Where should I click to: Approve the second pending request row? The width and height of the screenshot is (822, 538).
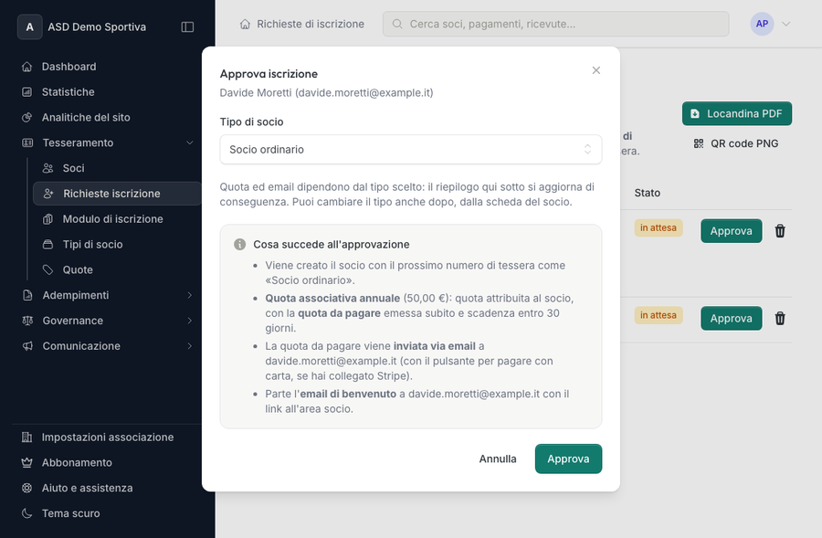(732, 318)
